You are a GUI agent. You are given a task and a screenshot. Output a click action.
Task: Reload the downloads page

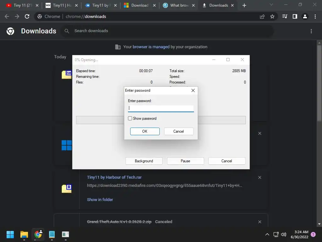click(x=27, y=16)
